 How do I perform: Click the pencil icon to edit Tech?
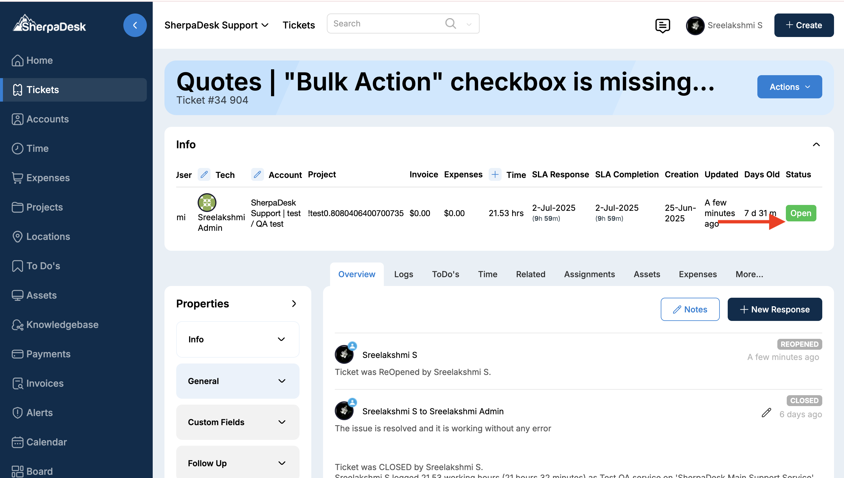pos(257,174)
